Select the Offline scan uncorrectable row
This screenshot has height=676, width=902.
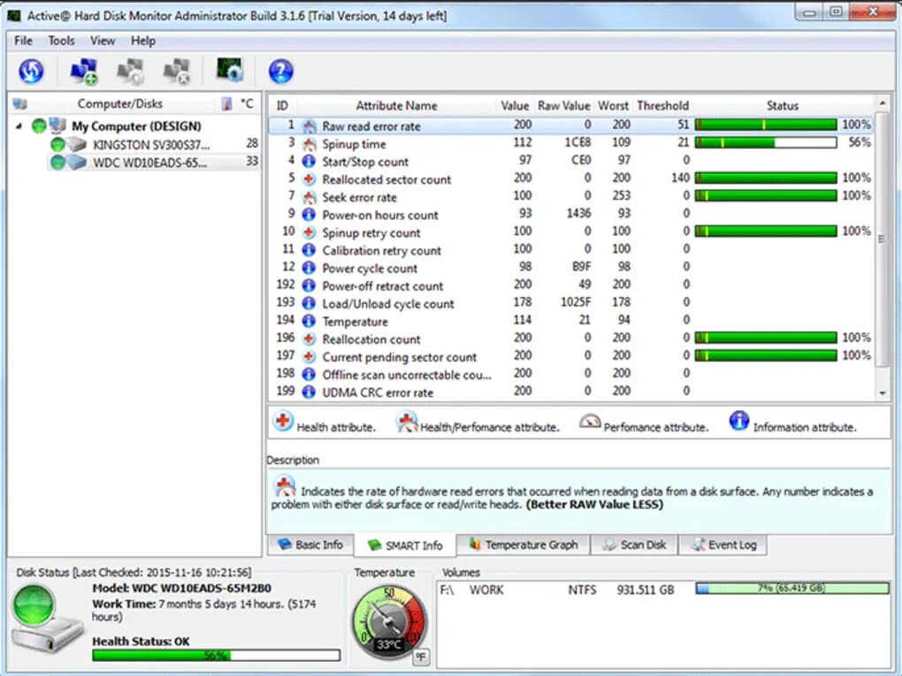(x=571, y=375)
